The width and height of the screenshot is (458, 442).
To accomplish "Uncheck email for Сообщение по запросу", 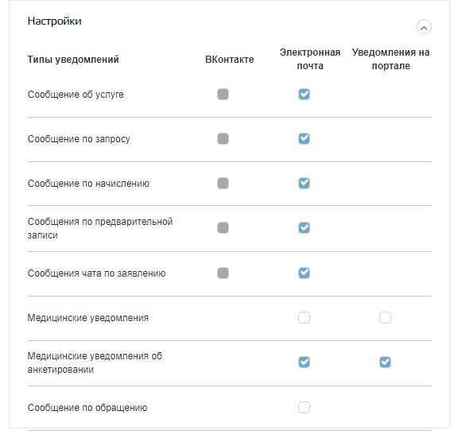I will tap(304, 138).
